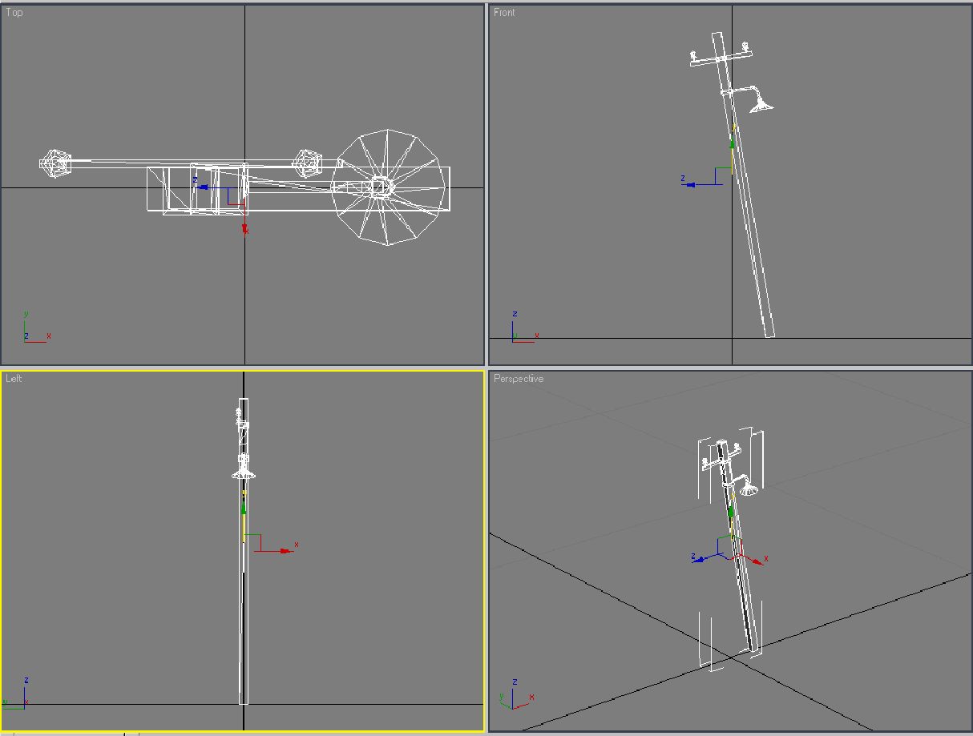Click the Left viewport label
Image resolution: width=973 pixels, height=736 pixels.
(14, 379)
